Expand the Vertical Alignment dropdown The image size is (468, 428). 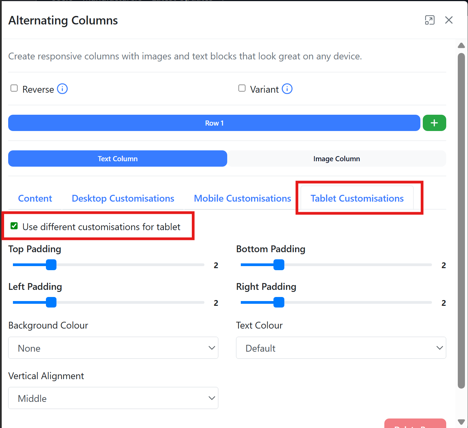(x=113, y=398)
